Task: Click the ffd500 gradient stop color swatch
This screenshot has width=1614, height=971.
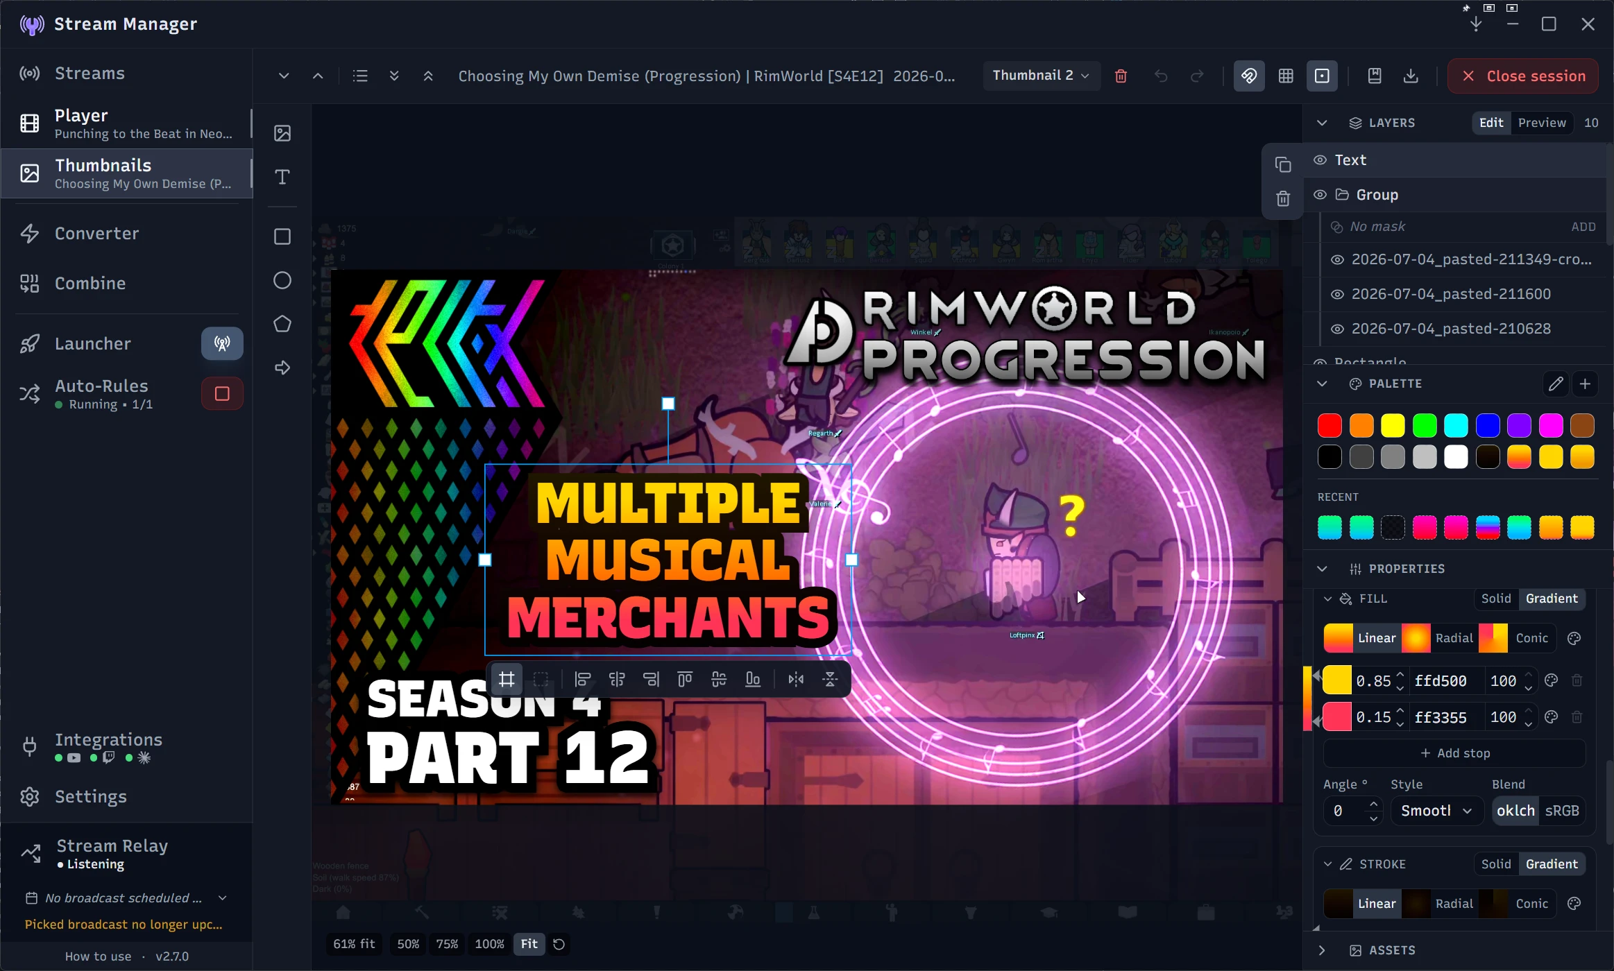Action: 1337,680
